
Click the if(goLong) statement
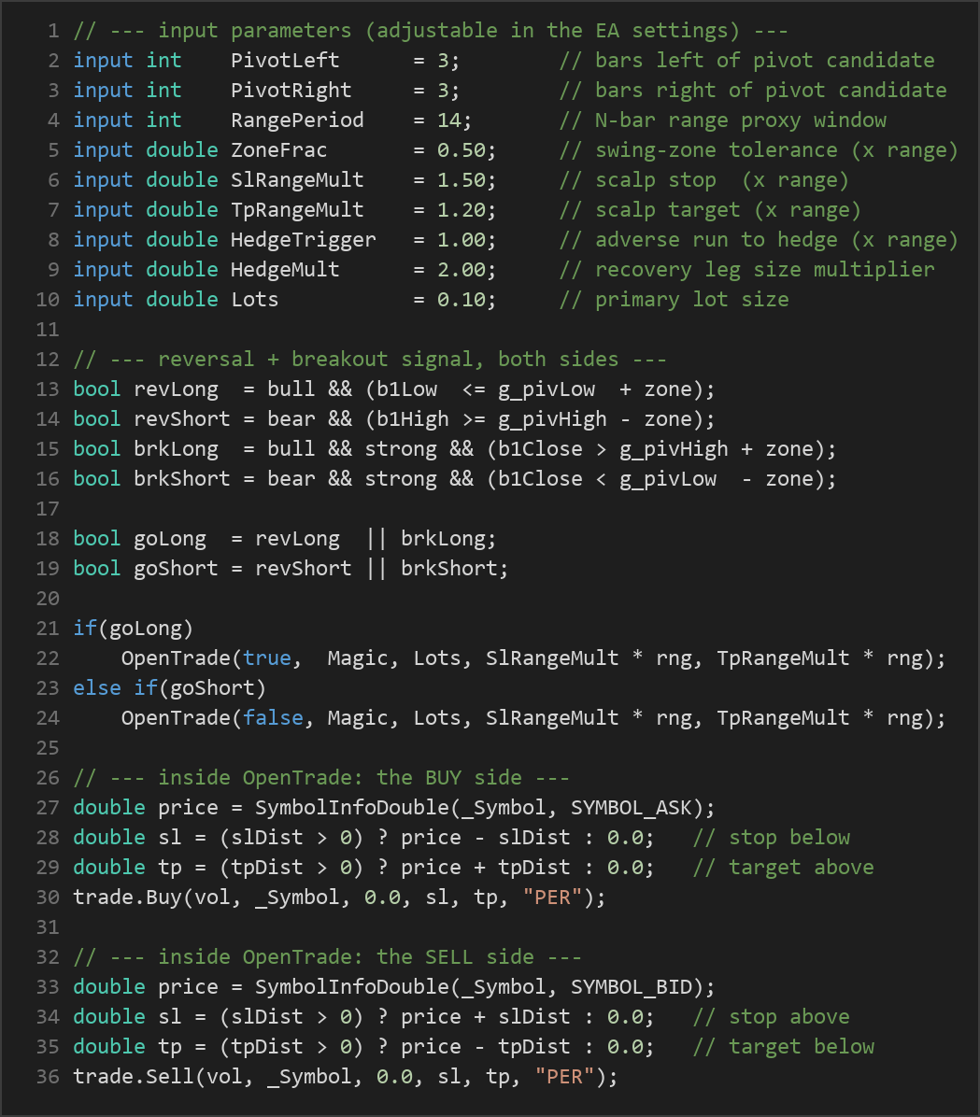point(134,629)
